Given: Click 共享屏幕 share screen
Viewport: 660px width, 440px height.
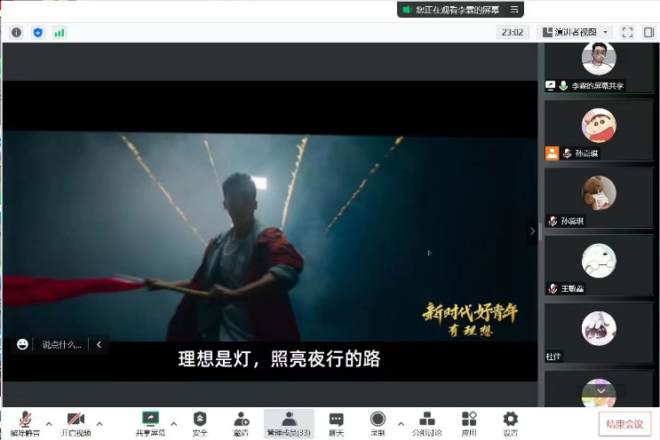Looking at the screenshot, I should tap(150, 424).
